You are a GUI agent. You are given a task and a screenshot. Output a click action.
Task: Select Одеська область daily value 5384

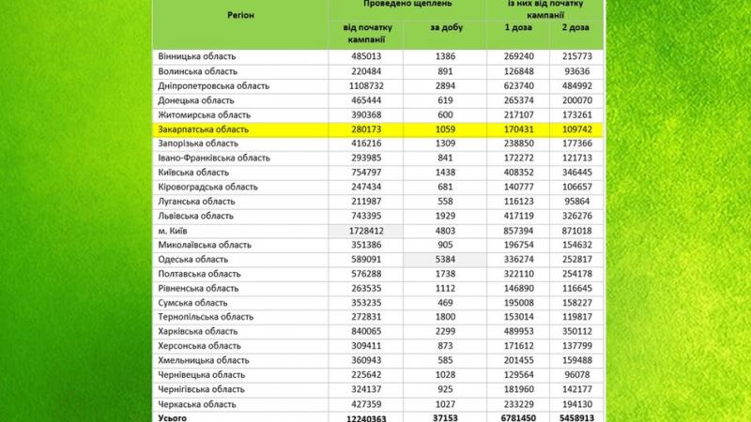coord(446,259)
